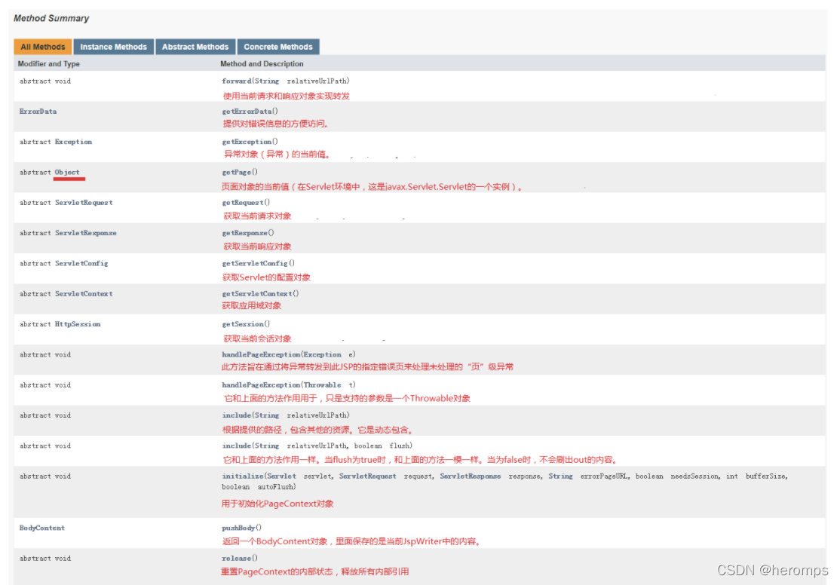Screen dimensions: 840x585
Task: Open the getRequest method link
Action: pos(243,203)
